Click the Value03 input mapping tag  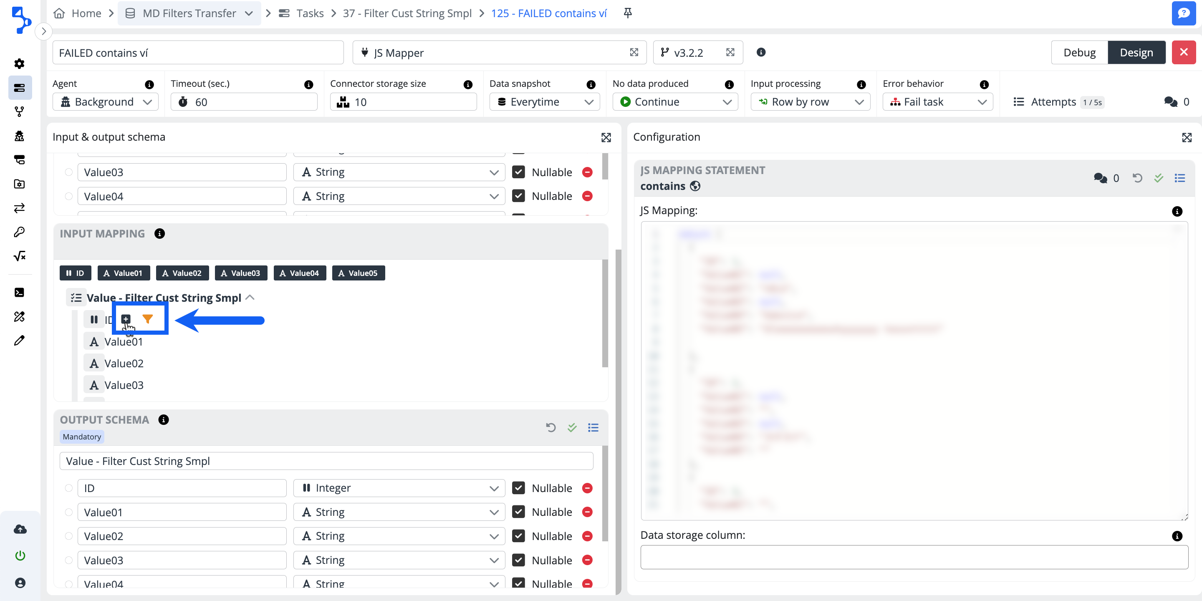241,273
